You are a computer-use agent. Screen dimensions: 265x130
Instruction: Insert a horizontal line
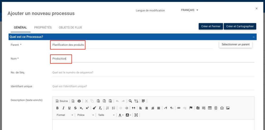pyautogui.click(x=216, y=108)
